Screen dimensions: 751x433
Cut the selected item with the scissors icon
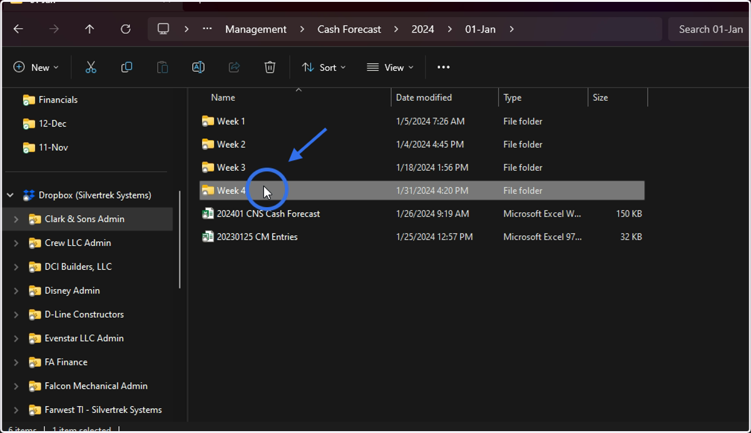click(x=91, y=67)
